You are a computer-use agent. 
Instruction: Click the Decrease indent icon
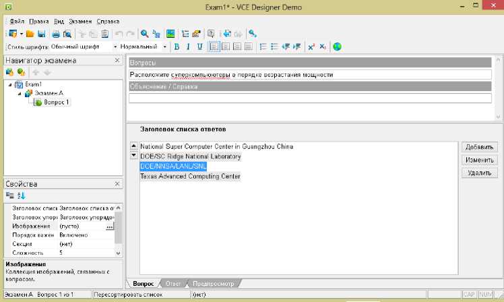click(x=286, y=47)
